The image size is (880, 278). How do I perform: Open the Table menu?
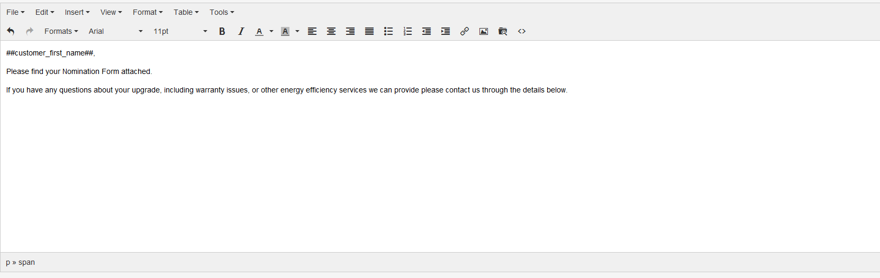(x=186, y=12)
